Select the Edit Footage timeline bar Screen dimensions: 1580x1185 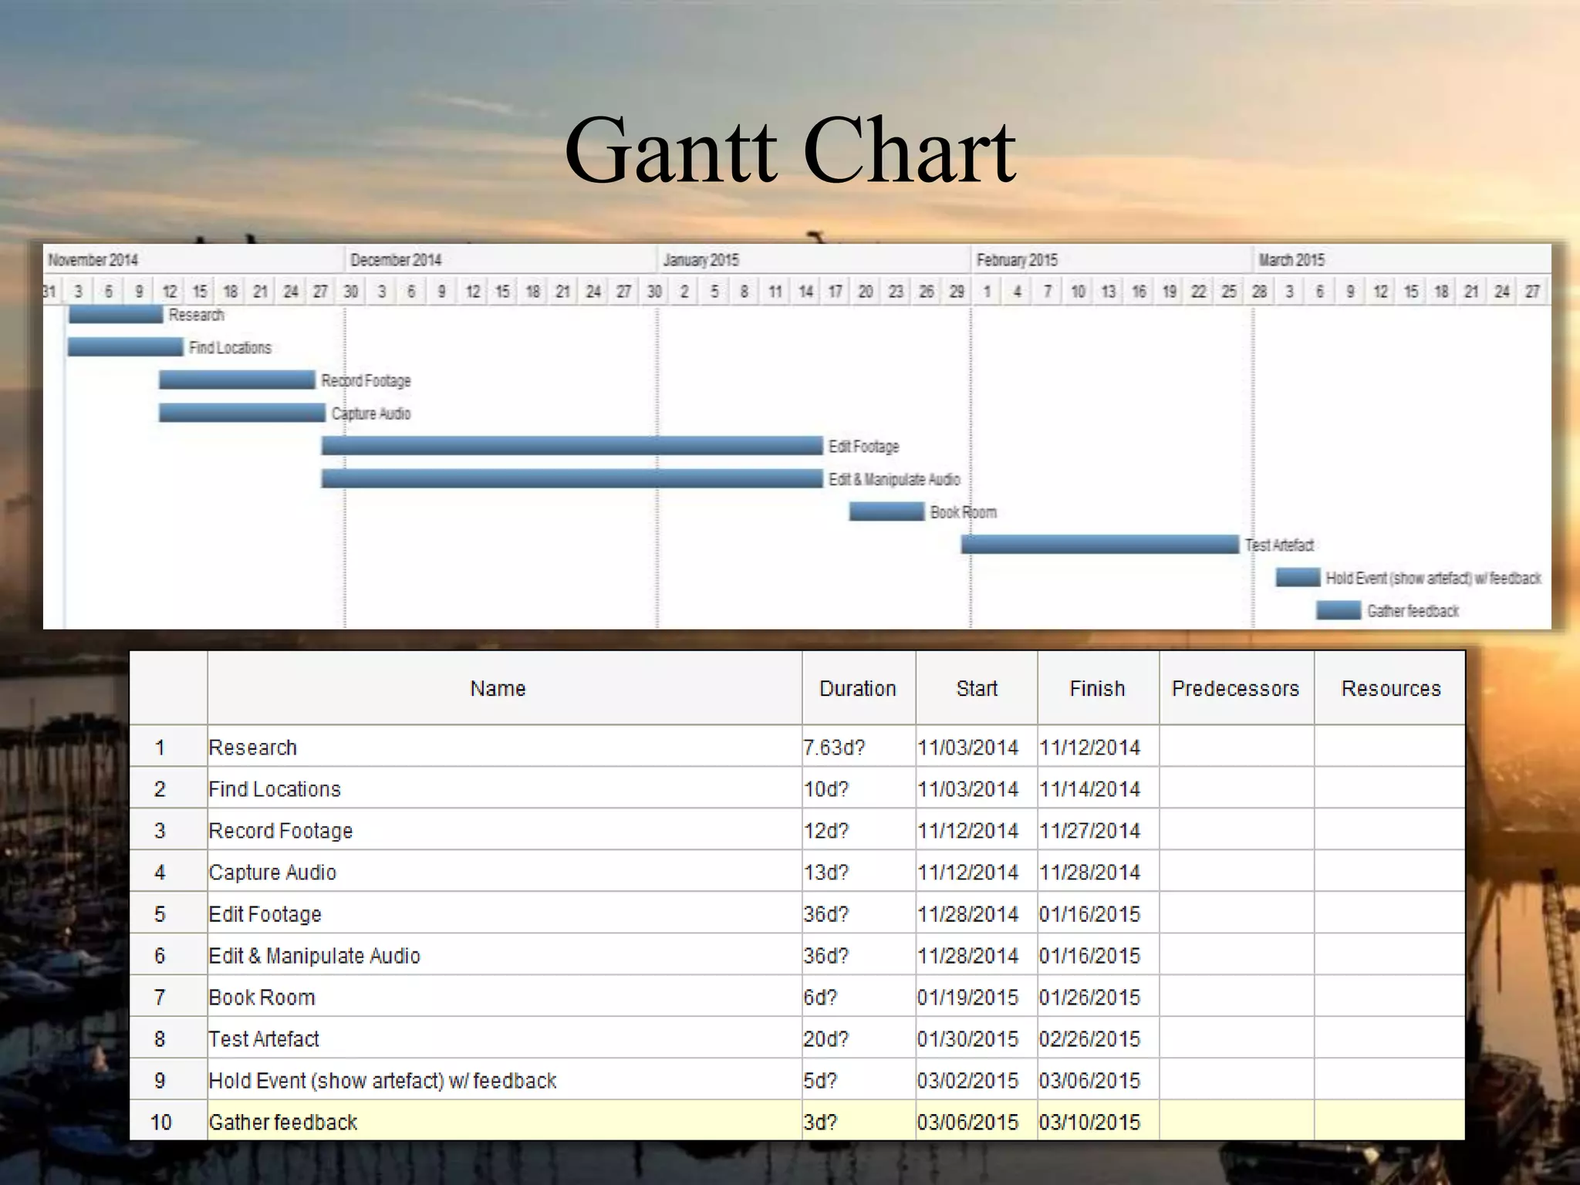click(x=572, y=446)
